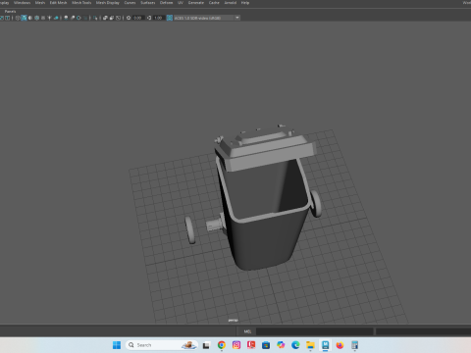Open ACES 1.0 SDR-video color space dropdown
This screenshot has height=353, width=471.
(x=207, y=18)
